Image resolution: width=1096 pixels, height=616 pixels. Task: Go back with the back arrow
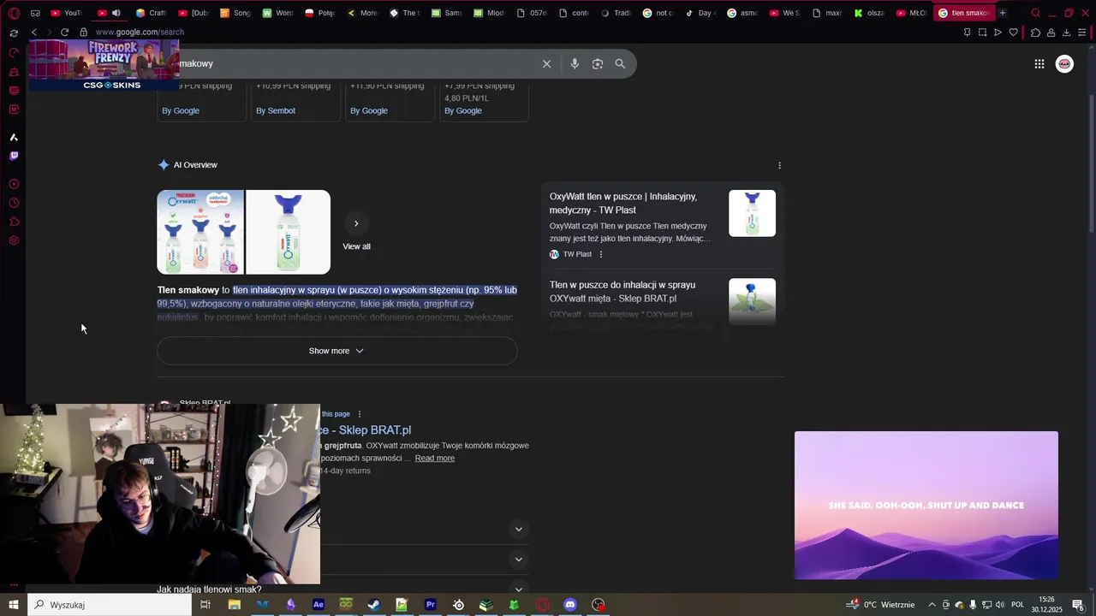coord(33,33)
